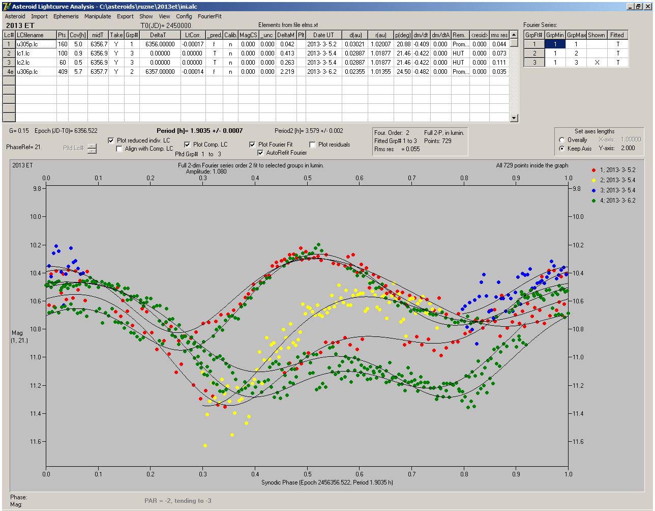Image resolution: width=655 pixels, height=511 pixels.
Task: Toggle Plot reduced indiv. LC checkbox
Action: pyautogui.click(x=111, y=140)
